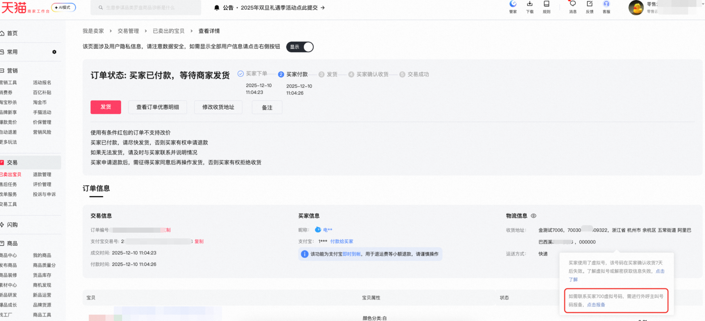Open 退款管理 in the sidebar
705x321 pixels.
click(42, 174)
